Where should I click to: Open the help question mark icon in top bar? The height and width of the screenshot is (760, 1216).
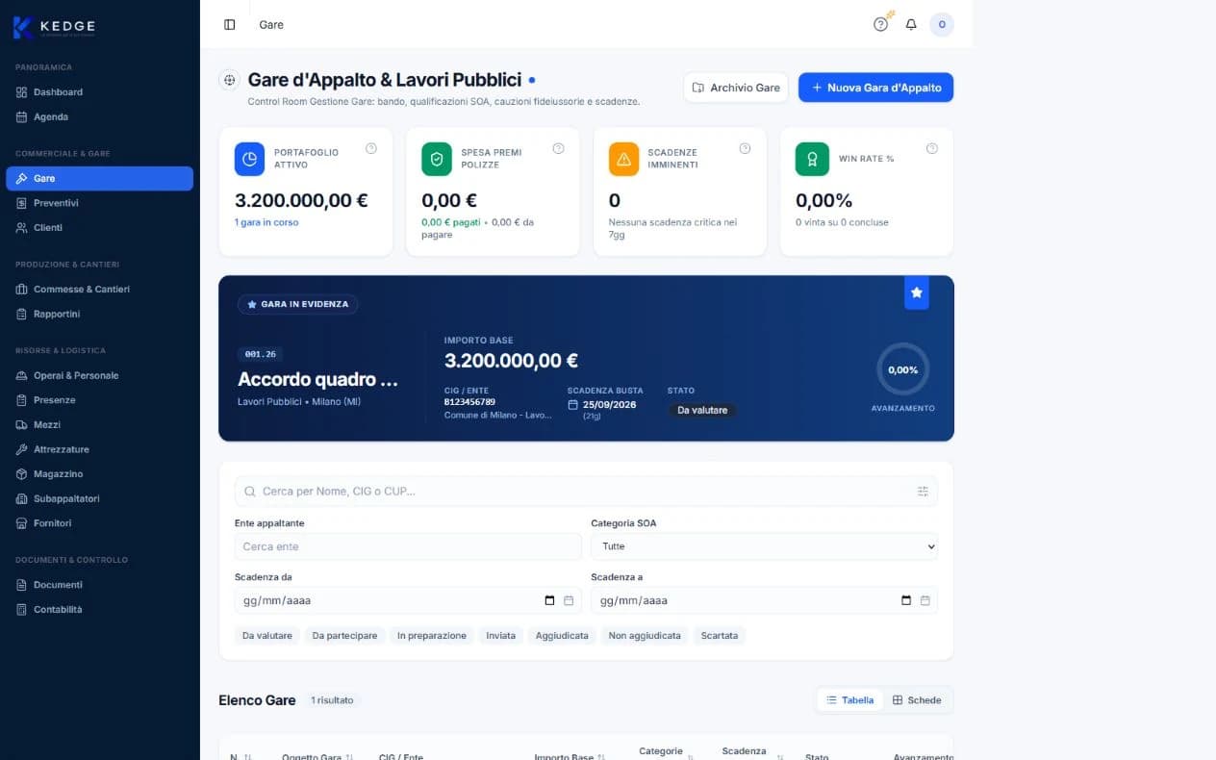point(880,24)
